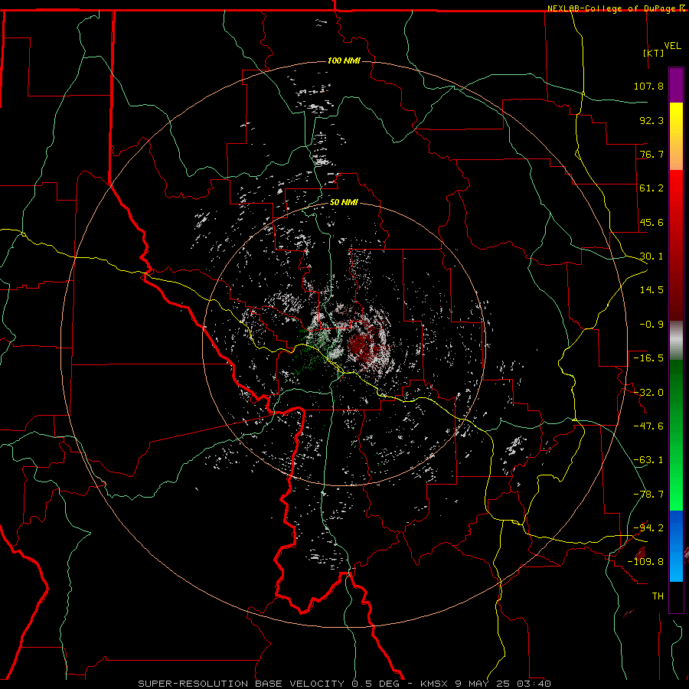The height and width of the screenshot is (689, 689).
Task: Click the 30.1 velocity scale value
Action: pos(651,256)
